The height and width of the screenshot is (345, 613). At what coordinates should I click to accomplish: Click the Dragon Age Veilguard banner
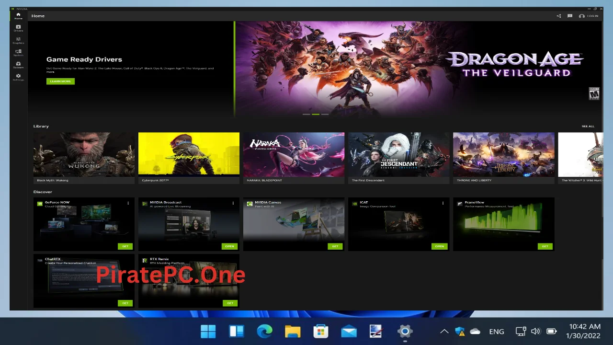point(418,69)
